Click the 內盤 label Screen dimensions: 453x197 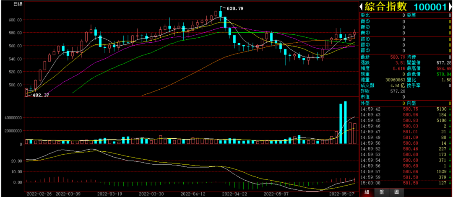[x=411, y=103]
